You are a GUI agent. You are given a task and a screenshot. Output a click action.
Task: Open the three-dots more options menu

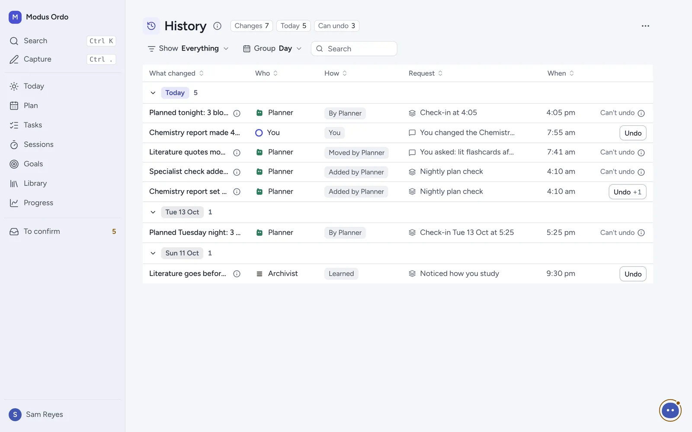[645, 26]
